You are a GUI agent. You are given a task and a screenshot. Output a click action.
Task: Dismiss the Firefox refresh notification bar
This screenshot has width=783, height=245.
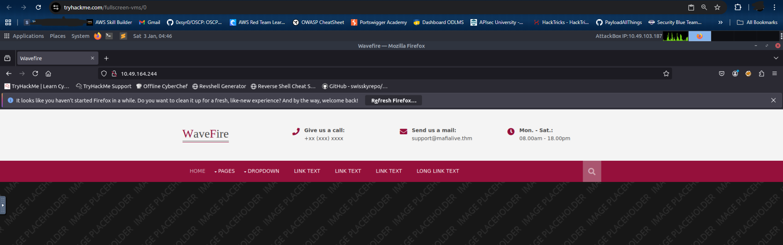(773, 101)
